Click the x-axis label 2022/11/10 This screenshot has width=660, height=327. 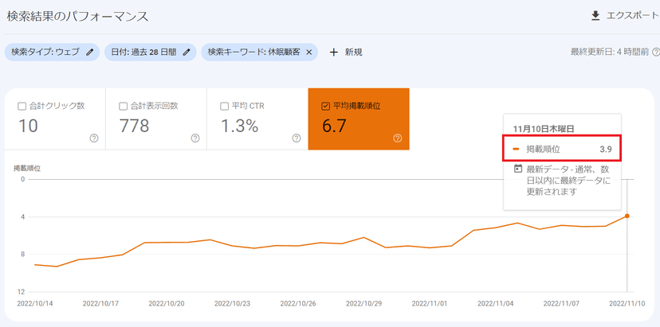[627, 303]
